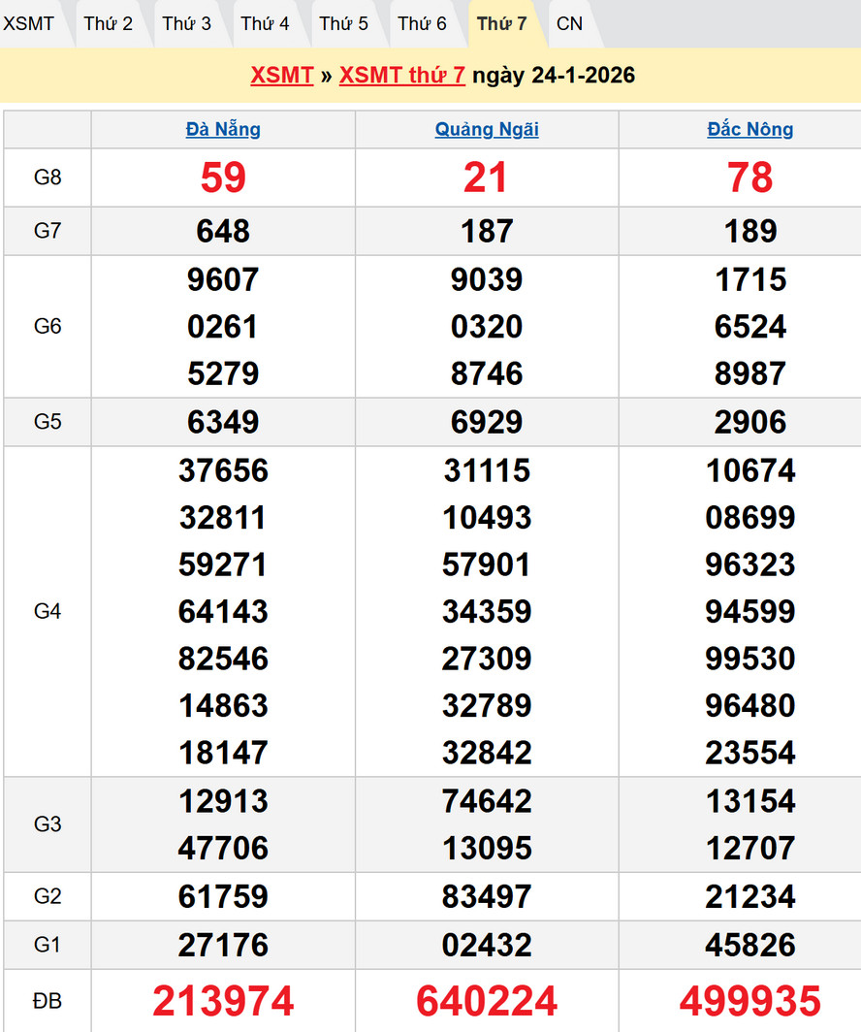Switch to the Thứ 6 tab

[x=422, y=23]
